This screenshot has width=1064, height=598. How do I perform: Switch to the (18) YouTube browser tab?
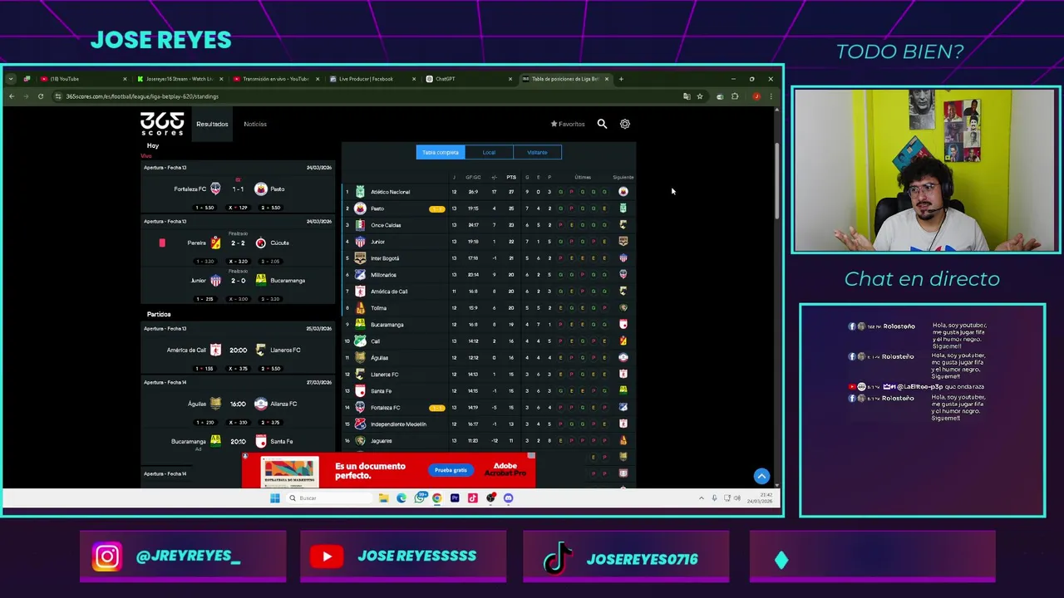(83, 79)
